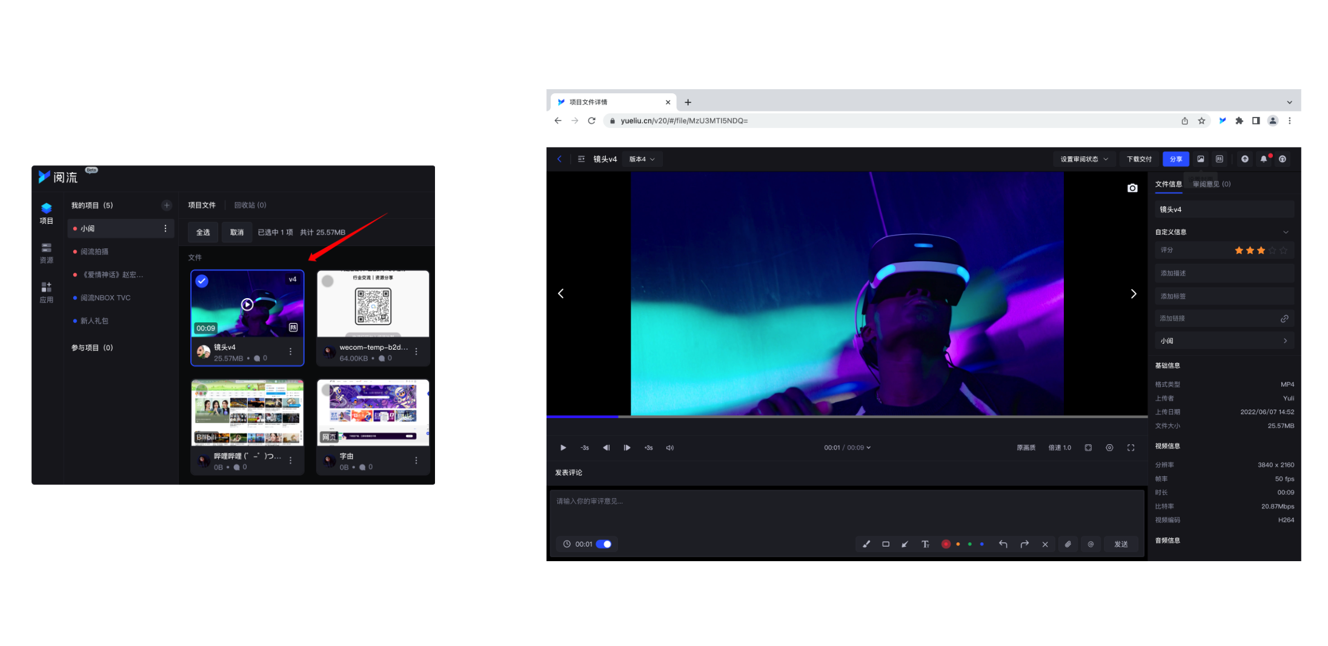Go back using blue chevron in file header

pos(559,159)
